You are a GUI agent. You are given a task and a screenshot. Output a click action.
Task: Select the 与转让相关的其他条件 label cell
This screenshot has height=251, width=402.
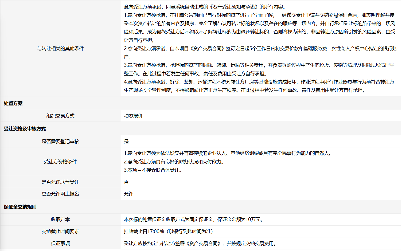tap(60, 48)
